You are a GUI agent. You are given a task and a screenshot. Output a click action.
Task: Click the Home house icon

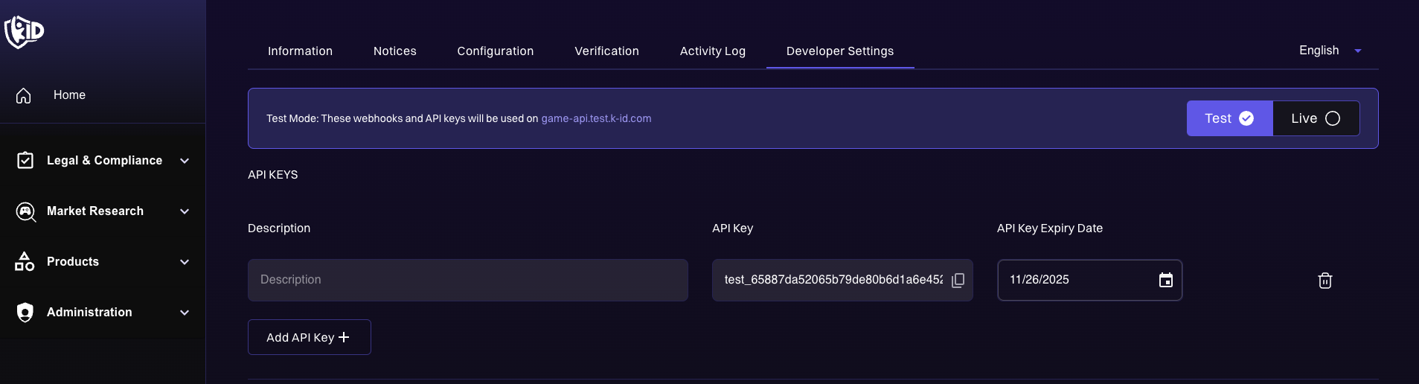click(x=24, y=95)
